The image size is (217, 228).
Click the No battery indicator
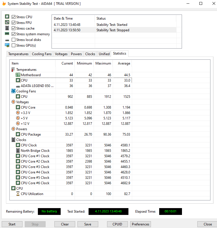pyautogui.click(x=49, y=212)
